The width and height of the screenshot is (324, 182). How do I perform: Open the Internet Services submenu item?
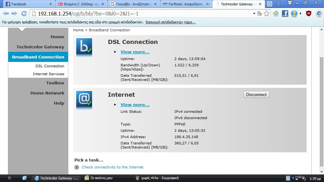click(48, 74)
